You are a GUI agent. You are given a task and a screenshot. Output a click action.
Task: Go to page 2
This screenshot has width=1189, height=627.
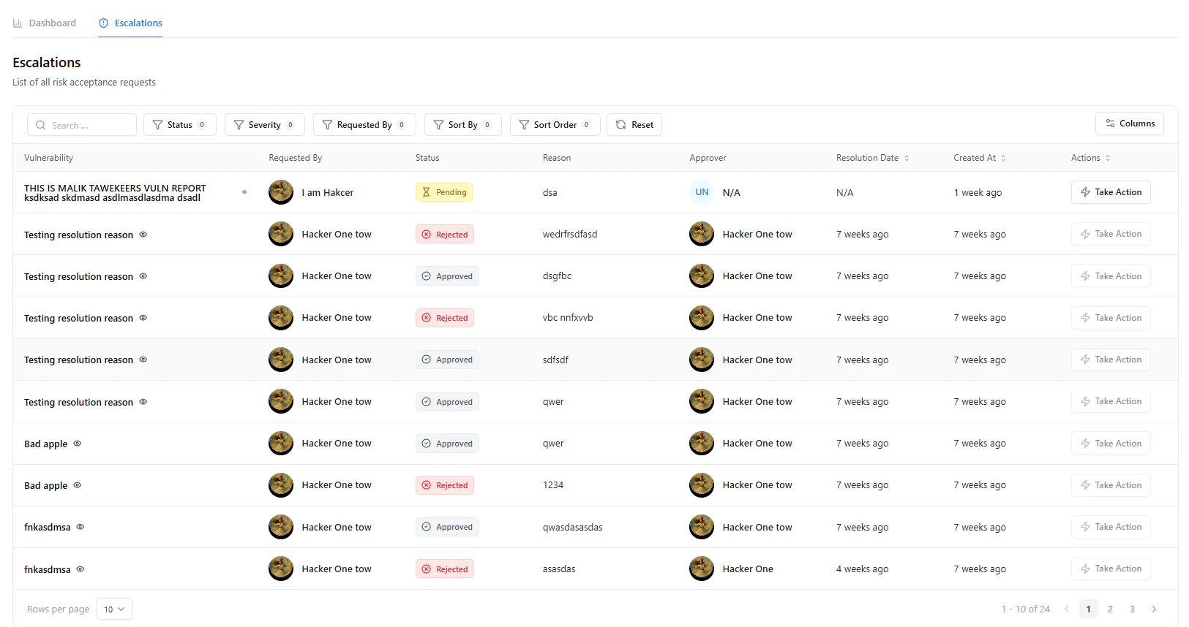(x=1110, y=609)
